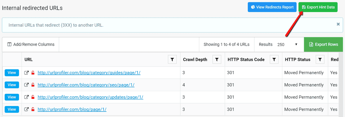Open the Results per page dropdown

pos(287,45)
